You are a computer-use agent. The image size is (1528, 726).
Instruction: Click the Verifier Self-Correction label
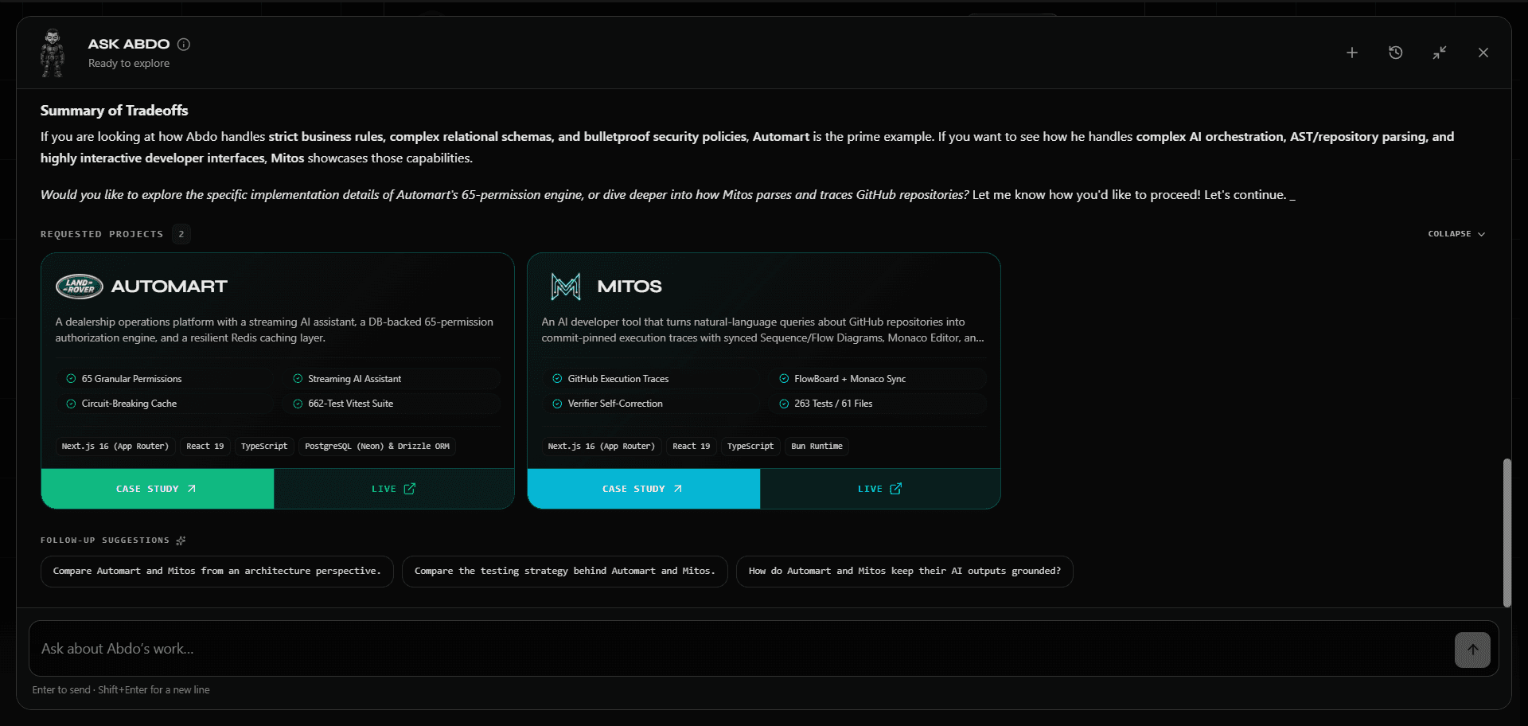(615, 404)
